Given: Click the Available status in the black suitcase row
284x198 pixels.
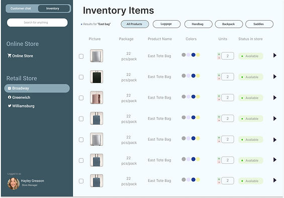Looking at the screenshot, I should [x=250, y=77].
